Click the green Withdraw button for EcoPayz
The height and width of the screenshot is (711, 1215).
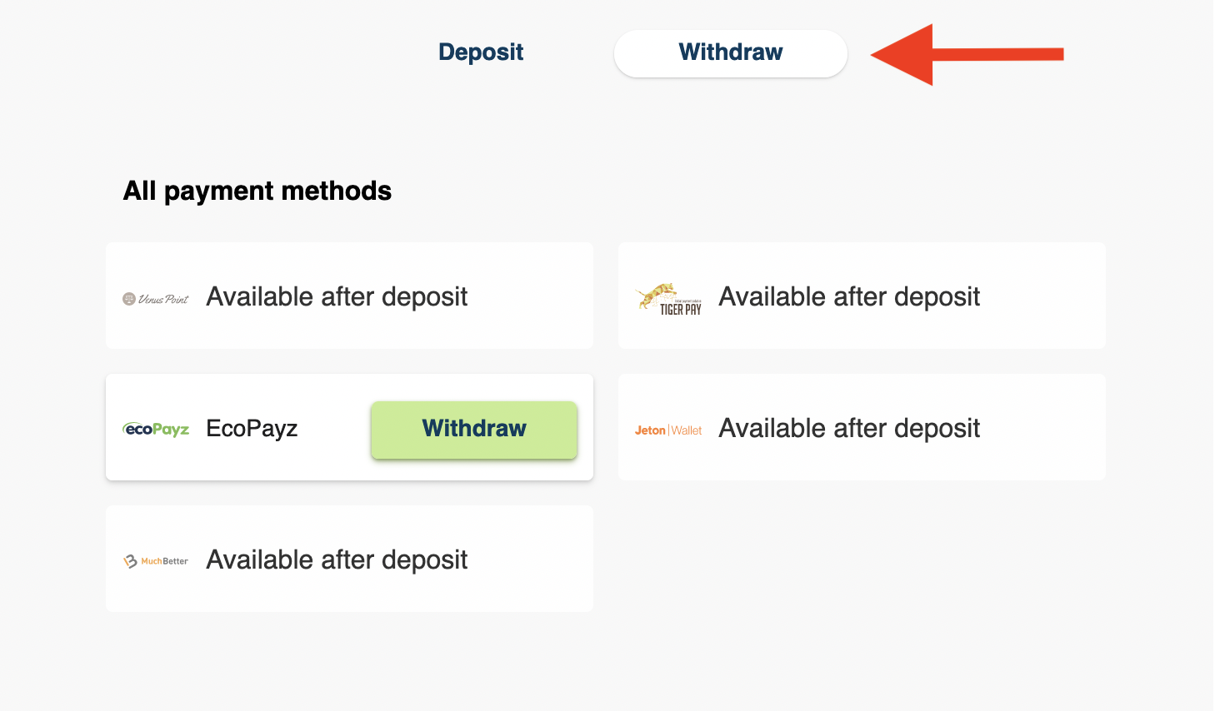[474, 429]
